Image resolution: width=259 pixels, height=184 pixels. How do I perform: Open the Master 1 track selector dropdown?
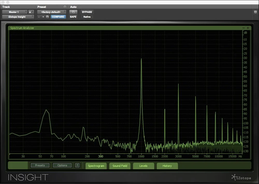coord(15,12)
